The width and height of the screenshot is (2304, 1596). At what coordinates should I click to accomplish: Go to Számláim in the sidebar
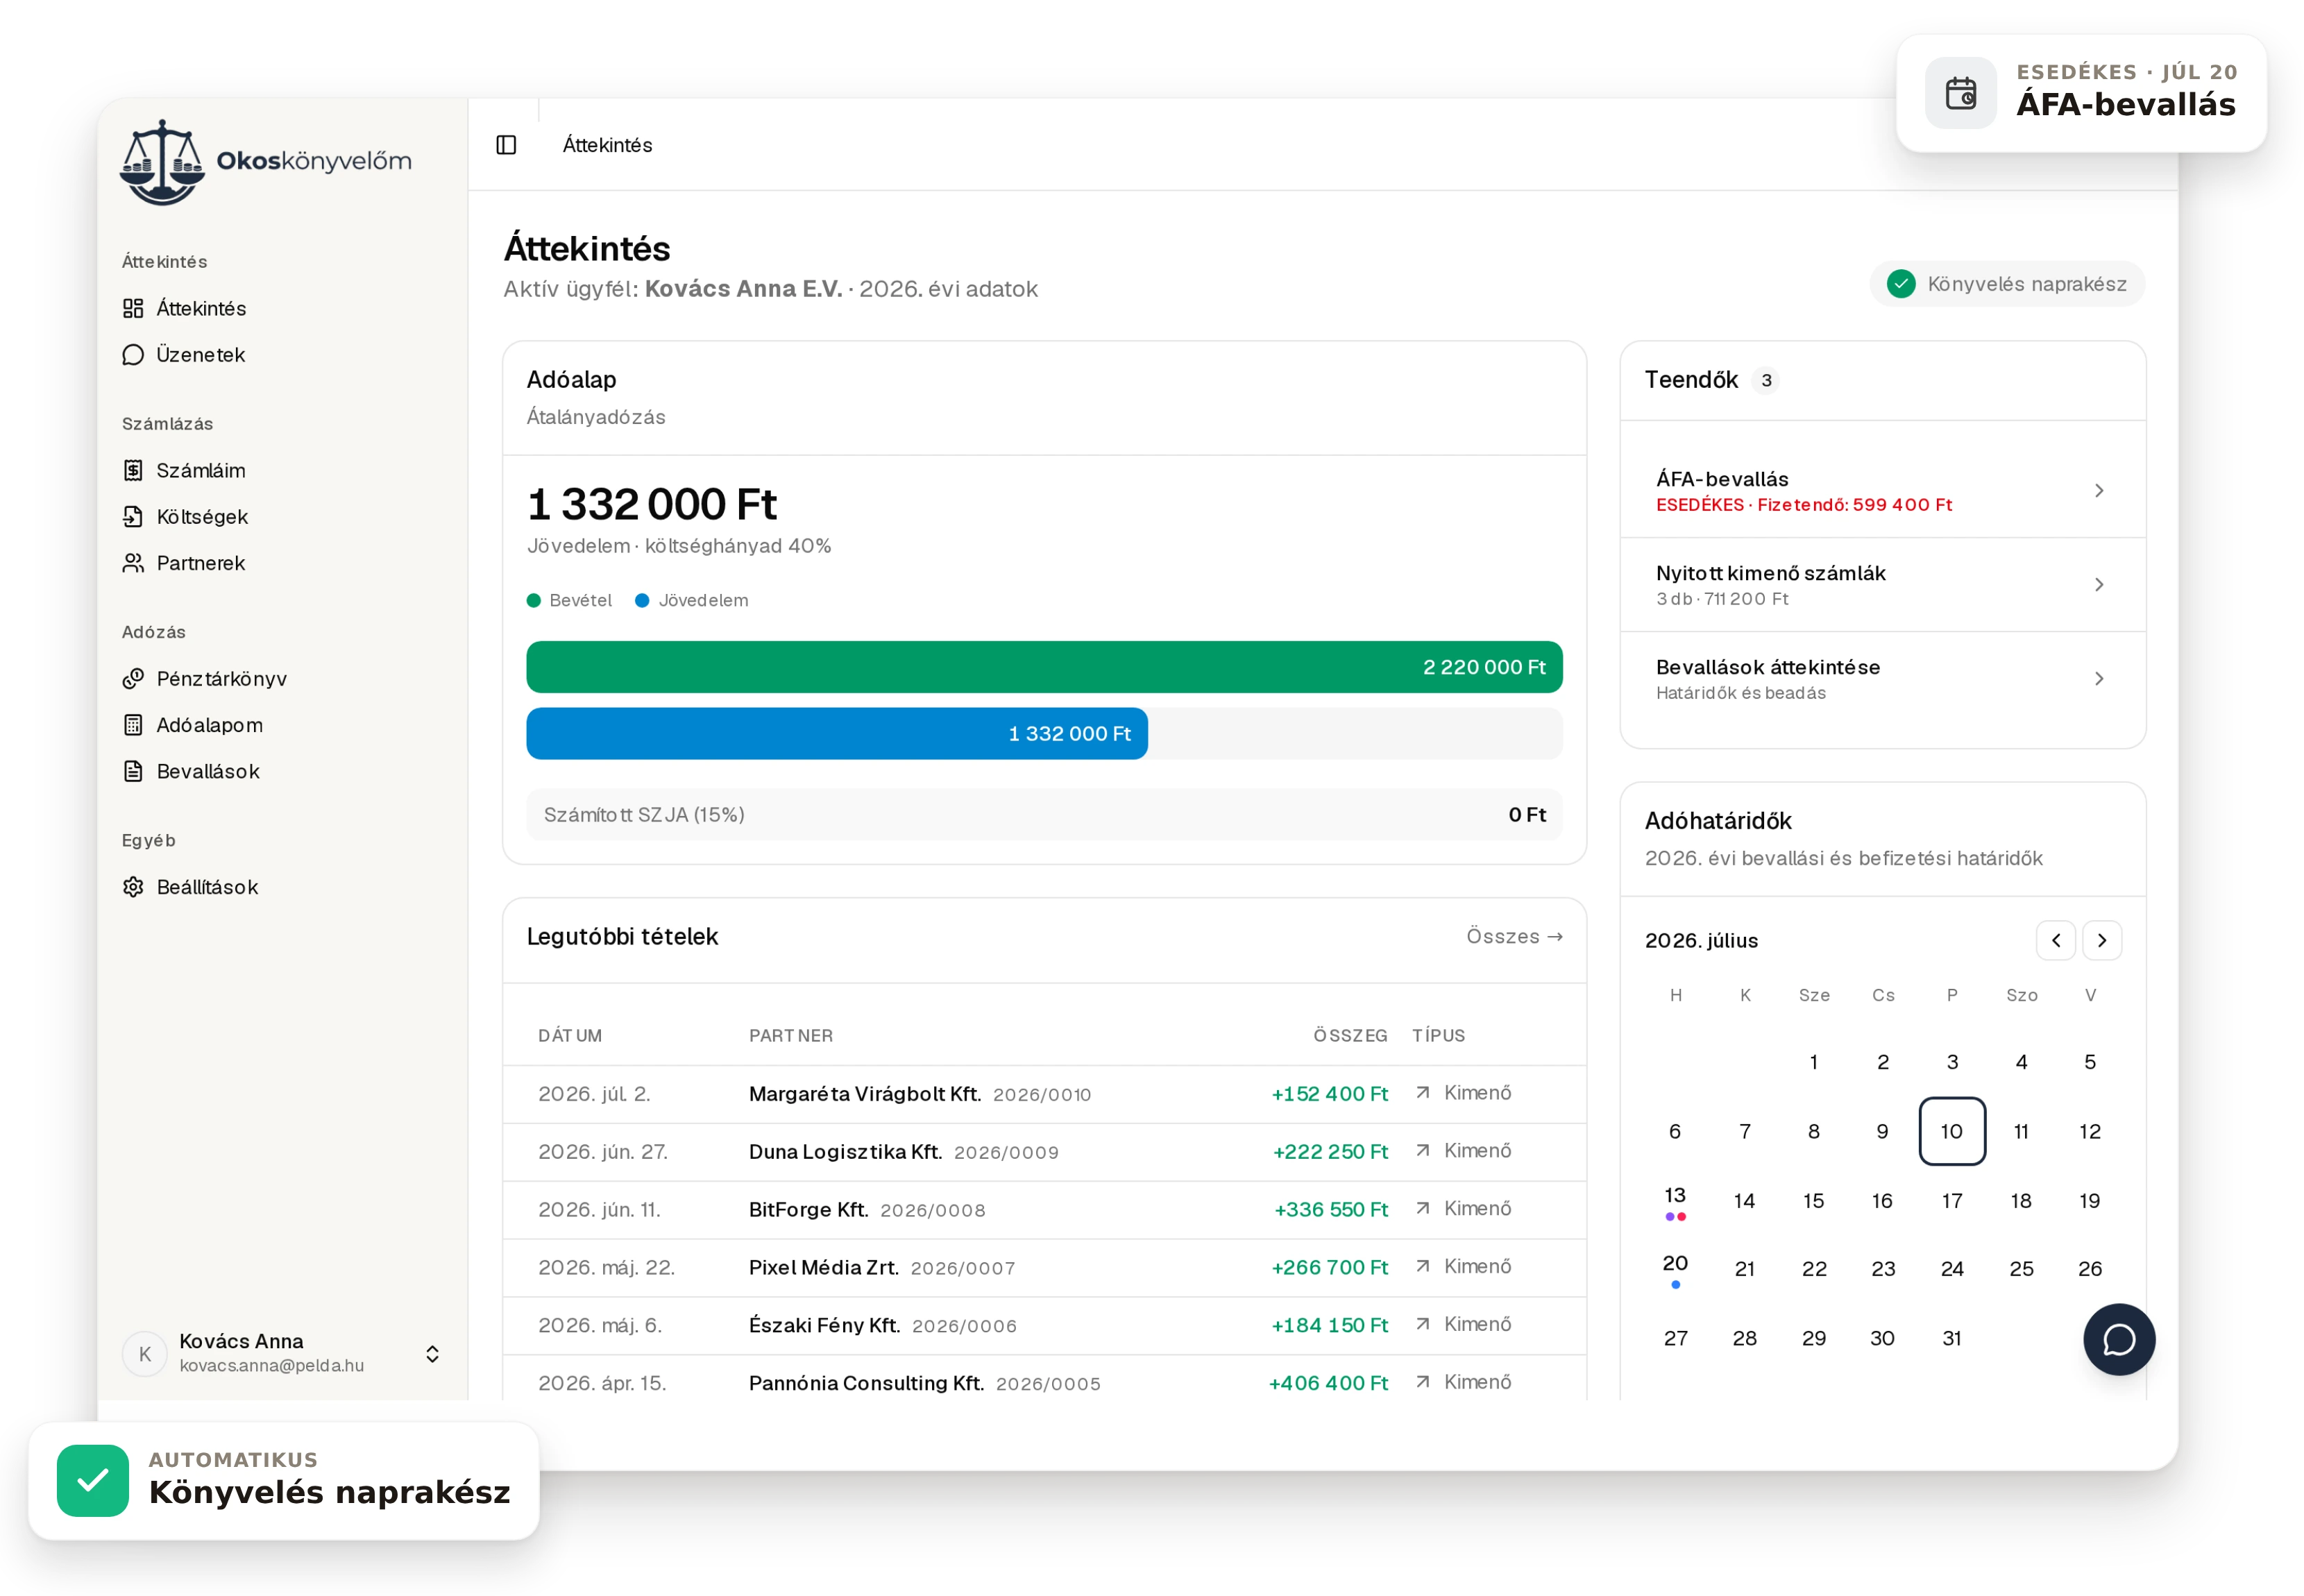click(x=200, y=470)
